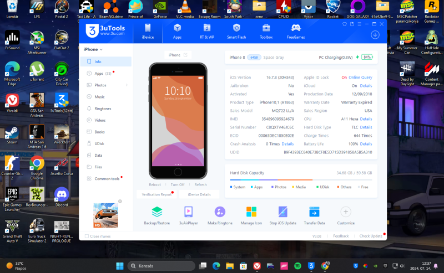Open Hard Disk Type Details link
444x273 pixels.
coord(366,127)
